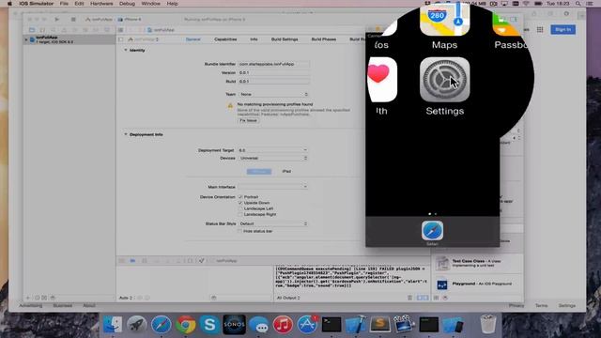Switch to the Info tab
The image size is (601, 338).
pos(254,39)
